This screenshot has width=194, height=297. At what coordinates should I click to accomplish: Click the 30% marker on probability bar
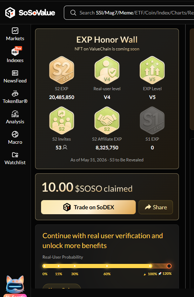point(75,266)
